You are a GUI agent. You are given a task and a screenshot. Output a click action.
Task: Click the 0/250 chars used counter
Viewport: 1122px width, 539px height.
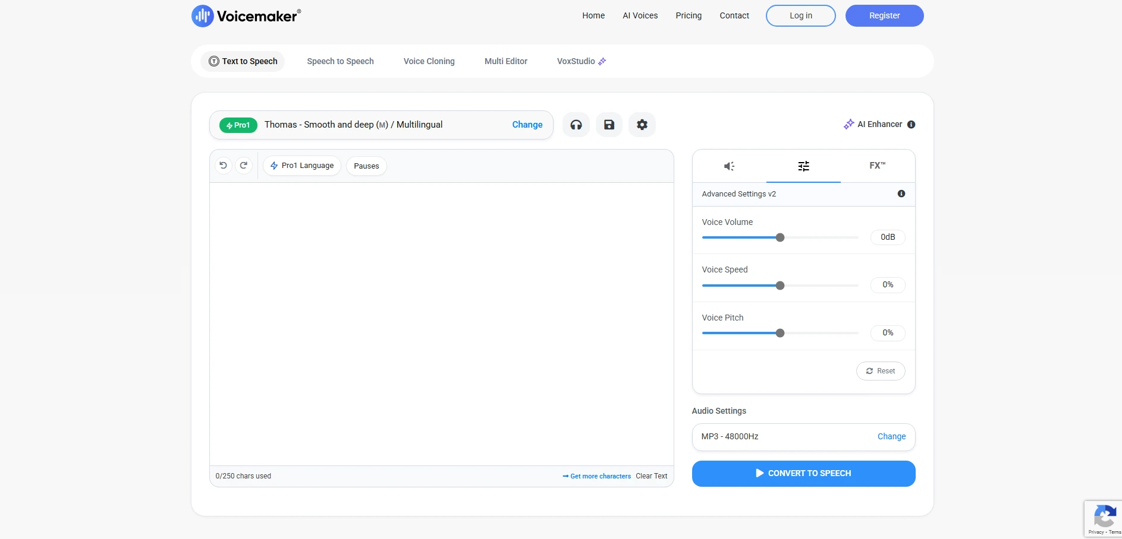(x=243, y=476)
